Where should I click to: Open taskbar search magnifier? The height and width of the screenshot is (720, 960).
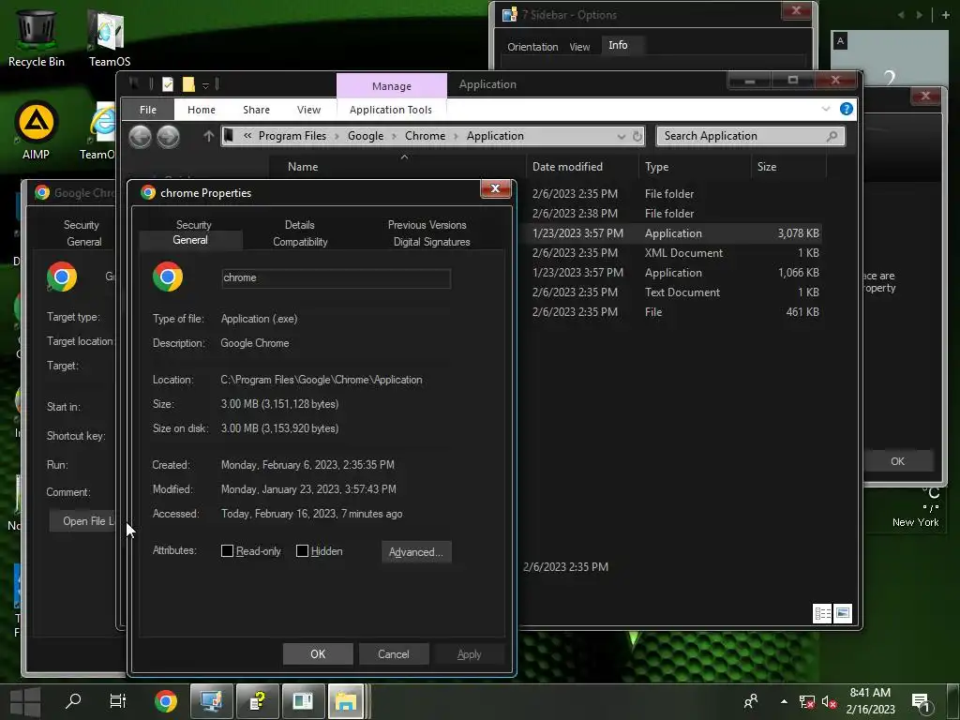click(x=73, y=700)
